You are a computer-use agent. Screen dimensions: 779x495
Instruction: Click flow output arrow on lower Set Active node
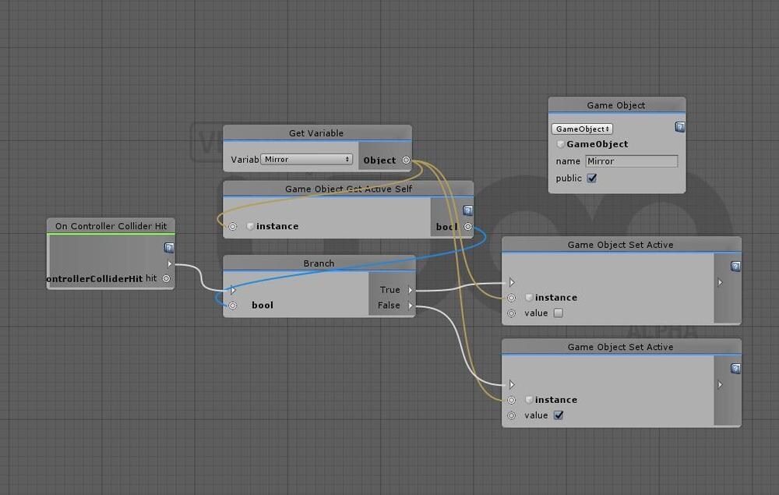coord(720,384)
